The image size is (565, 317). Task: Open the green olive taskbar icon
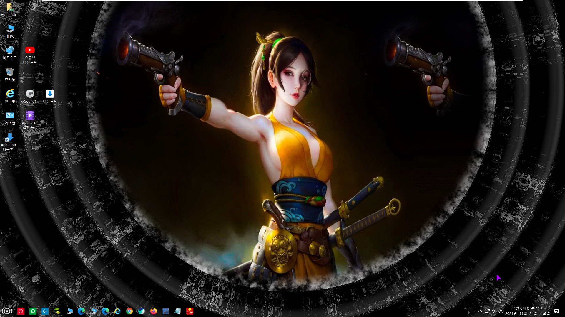click(x=57, y=311)
